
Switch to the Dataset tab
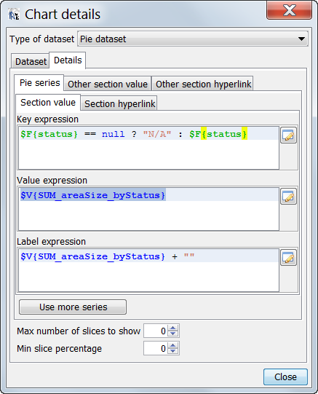point(31,61)
